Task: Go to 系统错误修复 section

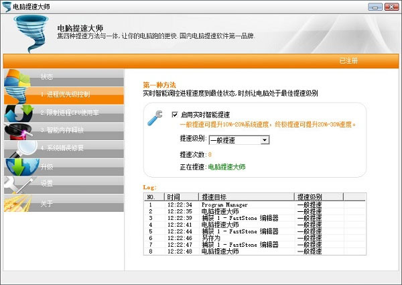Action: coord(64,149)
